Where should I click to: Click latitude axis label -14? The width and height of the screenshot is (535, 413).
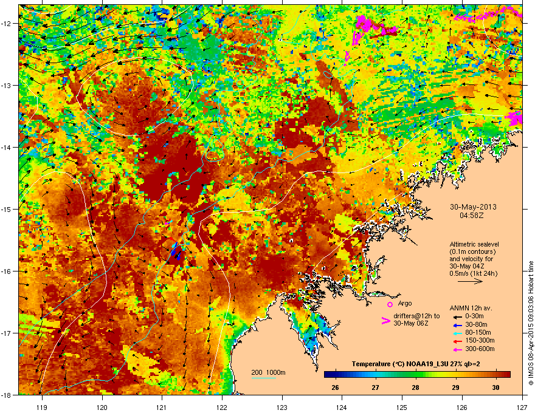coord(6,148)
